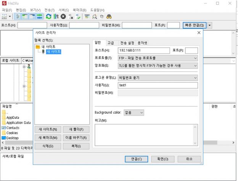This screenshot has height=181, width=238.
Task: Click the 연결(C) connect button
Action: pos(136,159)
